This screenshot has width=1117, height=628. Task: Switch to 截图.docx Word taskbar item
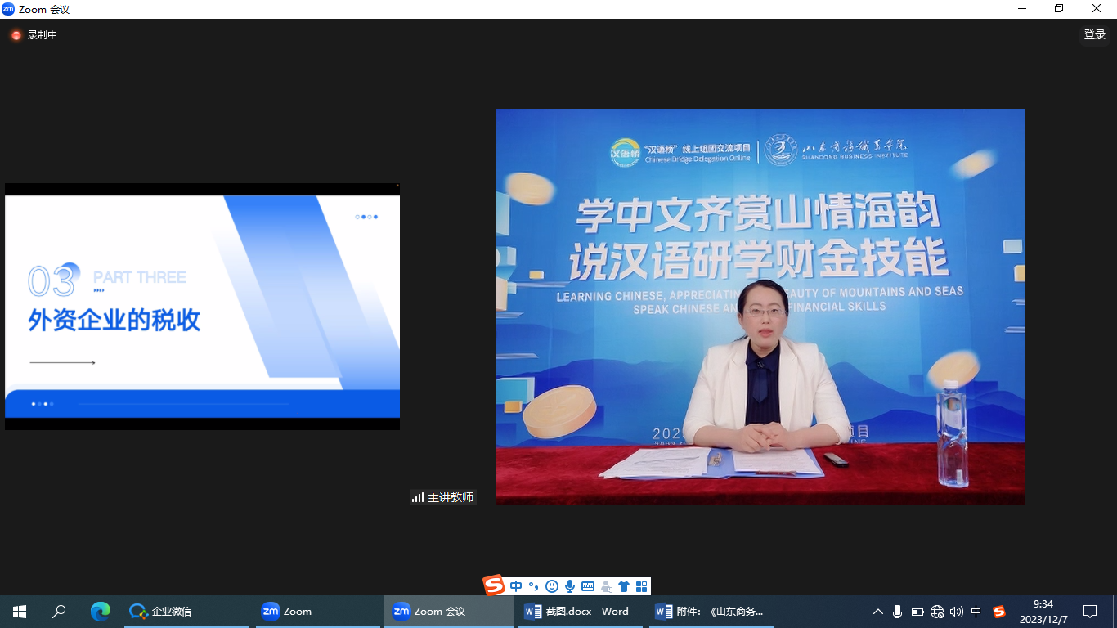point(578,612)
